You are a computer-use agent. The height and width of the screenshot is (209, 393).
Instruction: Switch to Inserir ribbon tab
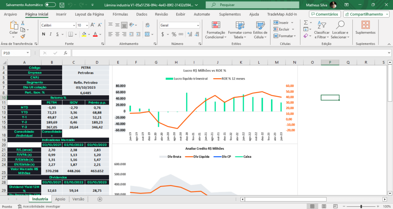coord(61,14)
